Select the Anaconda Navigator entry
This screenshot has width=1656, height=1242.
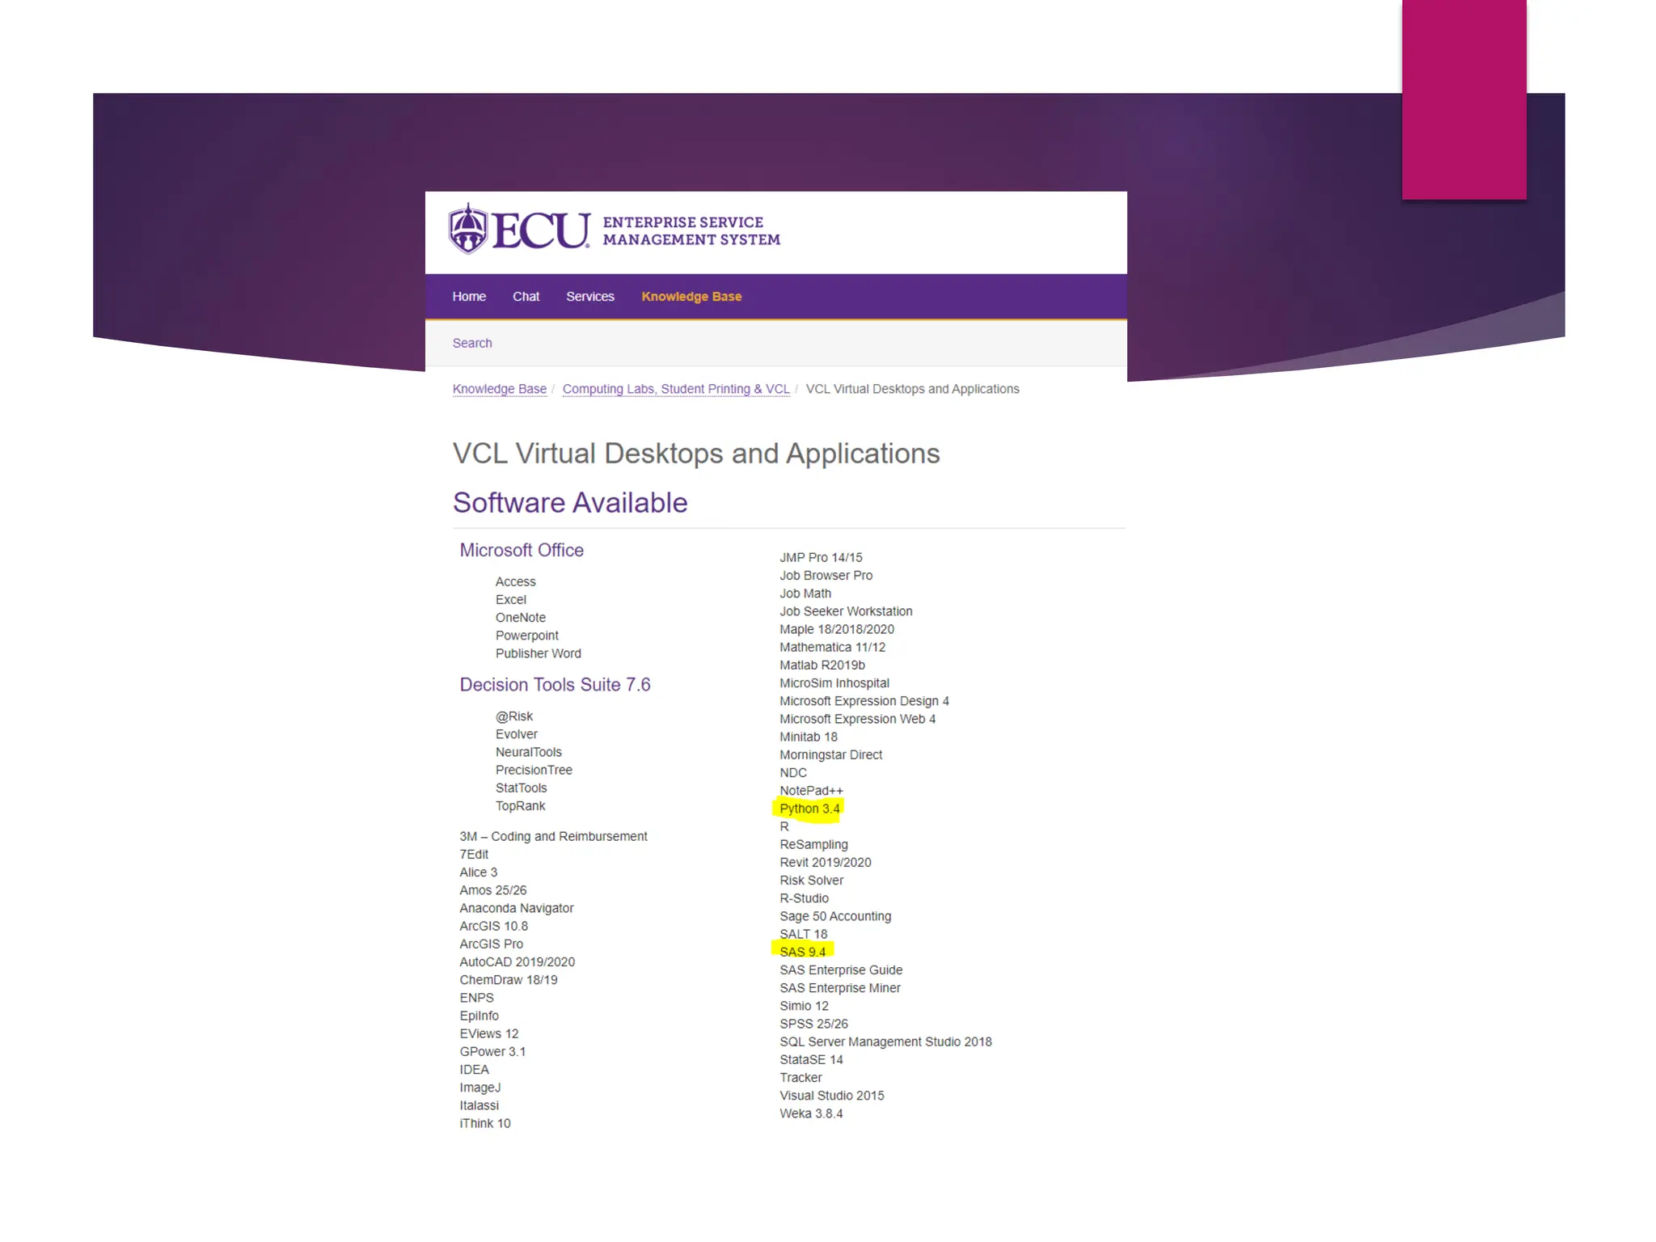pos(517,908)
